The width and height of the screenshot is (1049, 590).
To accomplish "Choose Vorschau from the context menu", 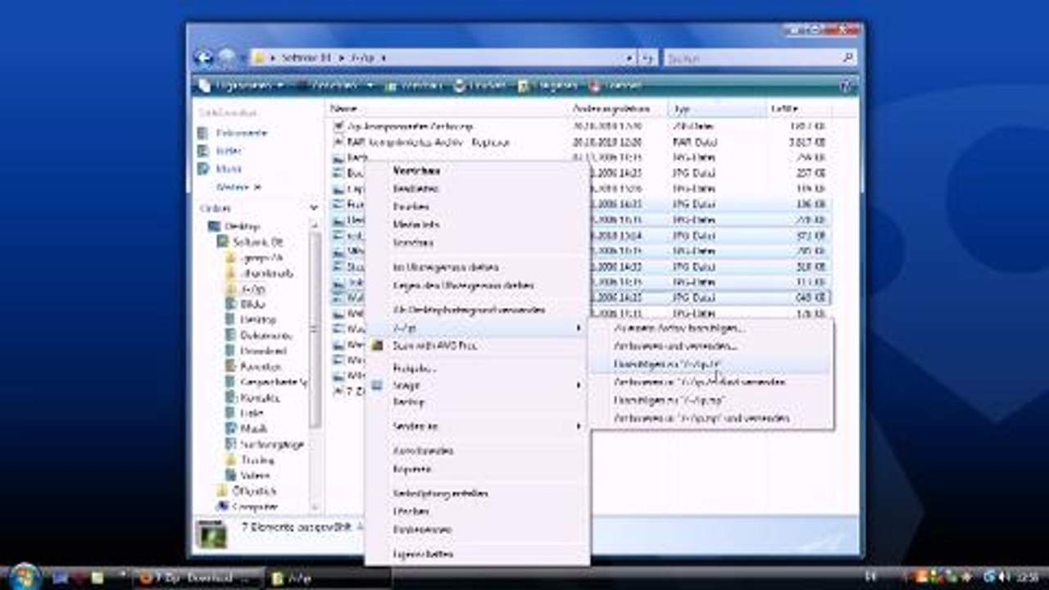I will pyautogui.click(x=476, y=170).
